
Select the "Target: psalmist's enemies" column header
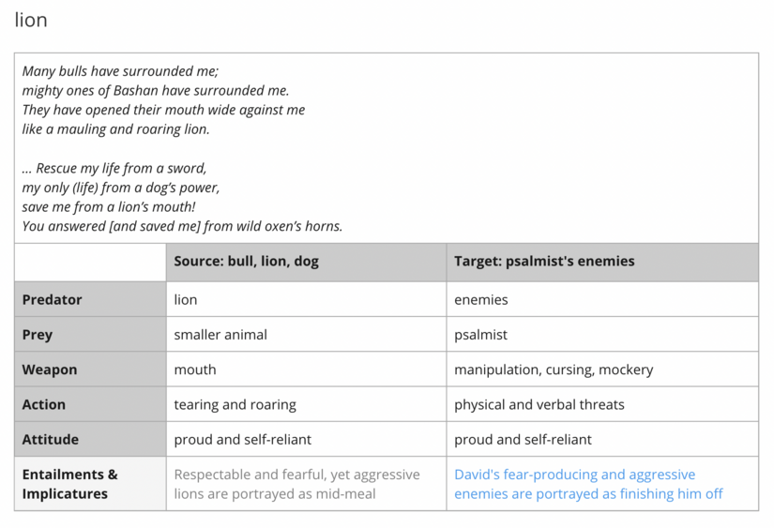tap(544, 262)
